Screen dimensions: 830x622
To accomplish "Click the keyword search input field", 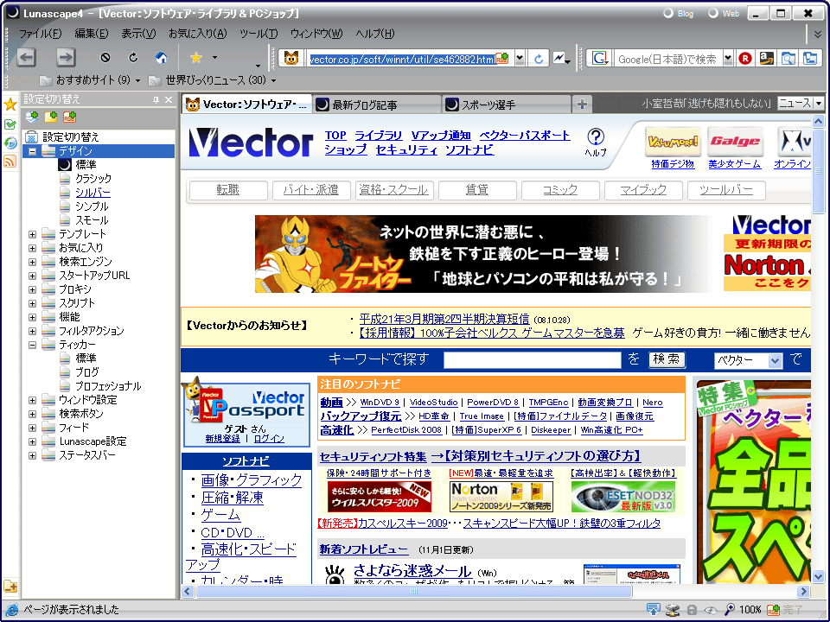I will pos(532,360).
